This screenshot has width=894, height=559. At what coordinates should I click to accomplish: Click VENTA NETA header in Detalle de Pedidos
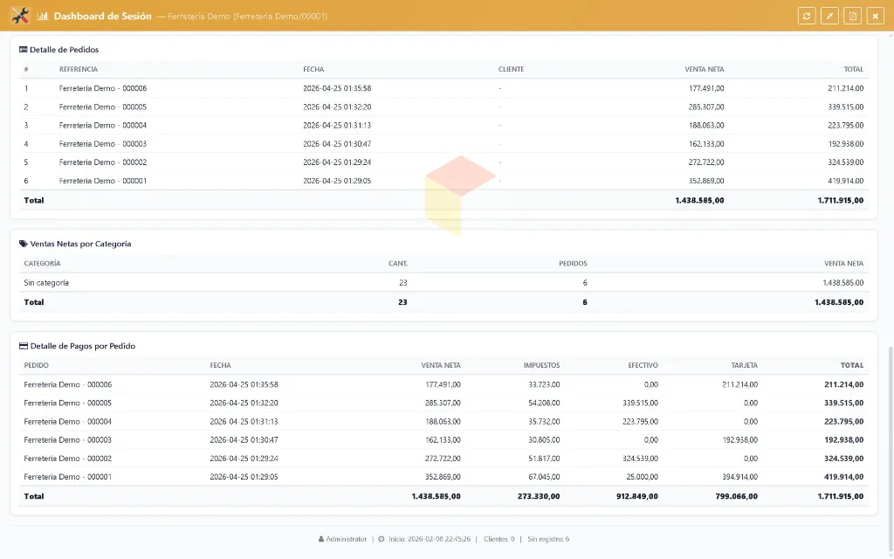pyautogui.click(x=705, y=69)
